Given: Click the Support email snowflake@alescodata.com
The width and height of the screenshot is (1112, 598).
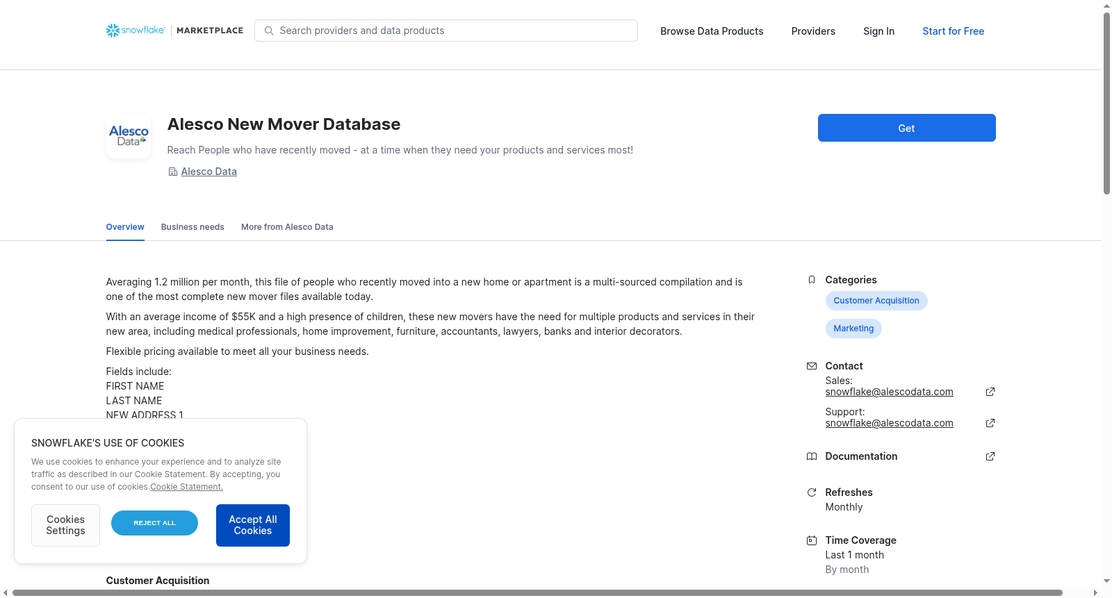Looking at the screenshot, I should point(889,423).
